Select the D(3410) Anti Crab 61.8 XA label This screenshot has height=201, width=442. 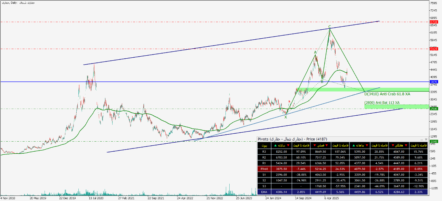tap(387, 94)
